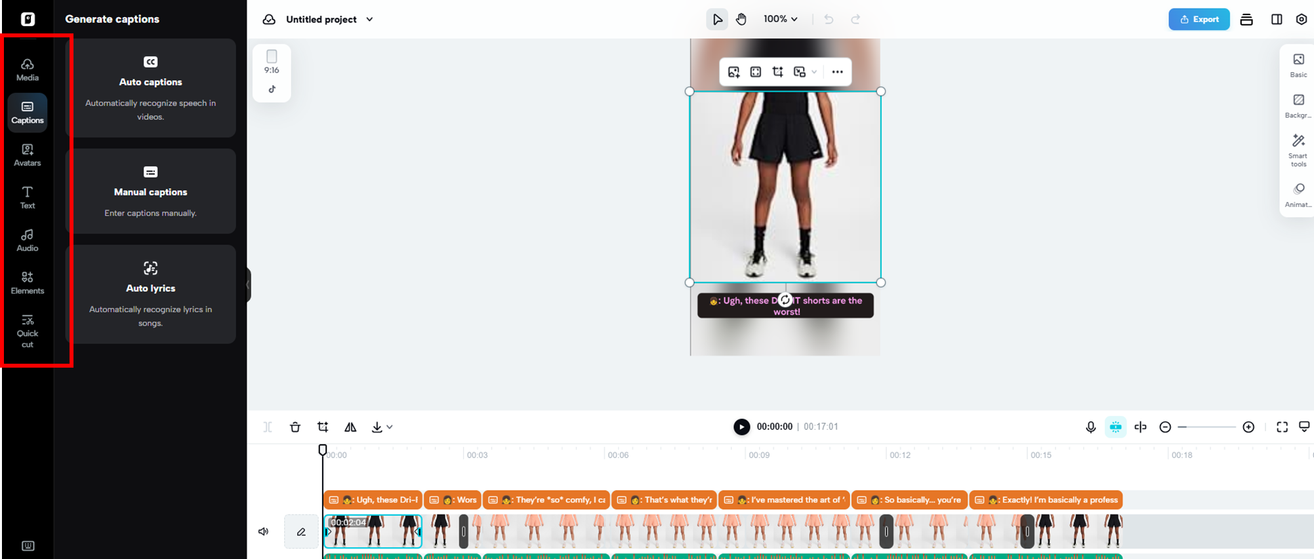Screen dimensions: 1314x559
Task: Select the "Ugh, these Dri-f" caption clip
Action: coord(373,500)
